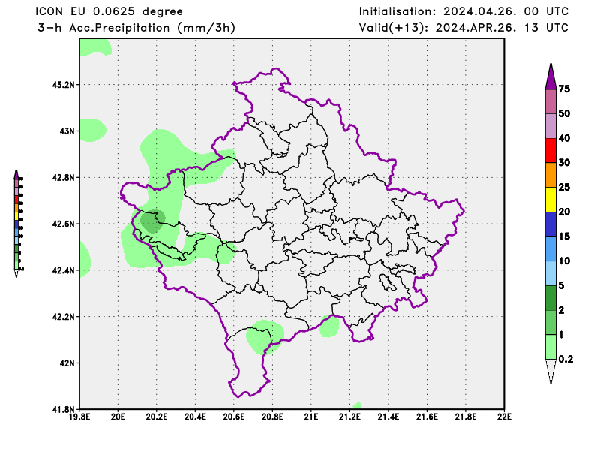Click the dark green precipitation maximum on map
The image size is (600, 464).
pos(153,221)
